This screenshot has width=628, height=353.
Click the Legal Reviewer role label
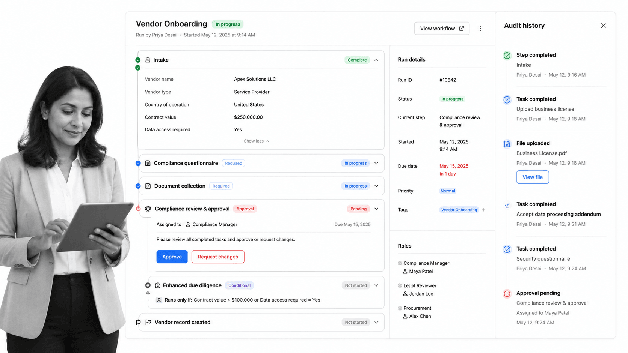[x=420, y=286]
